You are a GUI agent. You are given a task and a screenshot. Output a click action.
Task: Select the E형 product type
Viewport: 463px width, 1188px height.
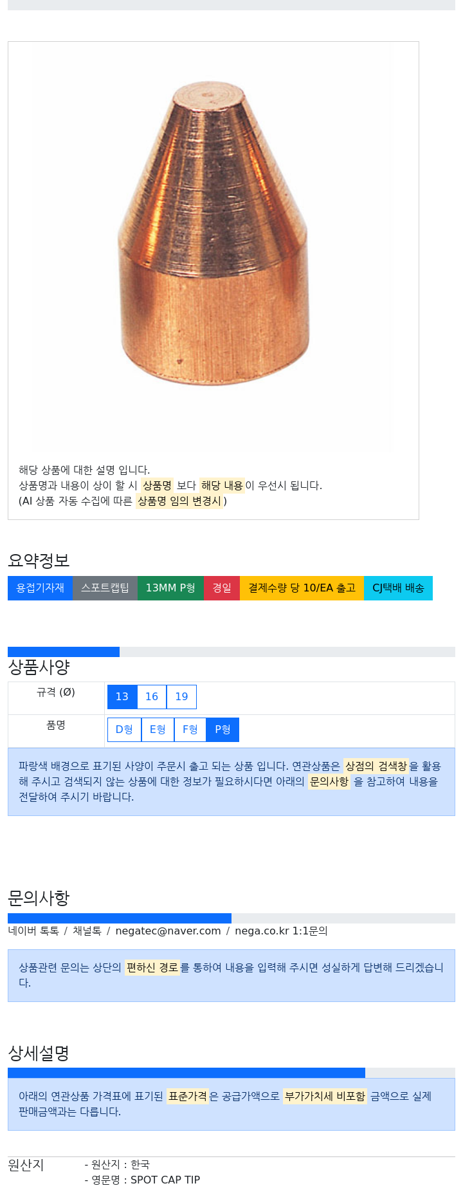coord(158,730)
